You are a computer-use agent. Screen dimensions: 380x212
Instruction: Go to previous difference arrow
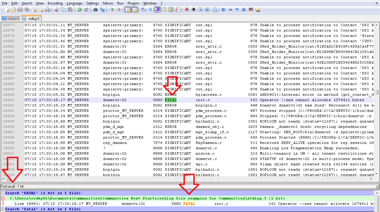[230, 10]
